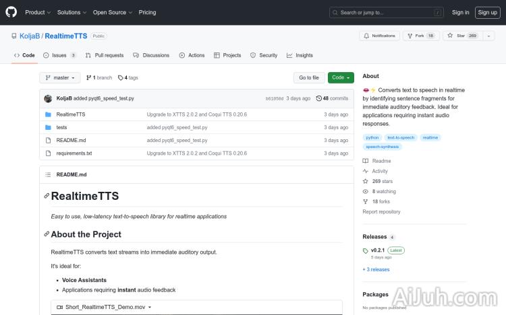Expand the Short_RealtimeTTS_Demo.mov video dropdown
The height and width of the screenshot is (315, 506).
click(x=105, y=307)
